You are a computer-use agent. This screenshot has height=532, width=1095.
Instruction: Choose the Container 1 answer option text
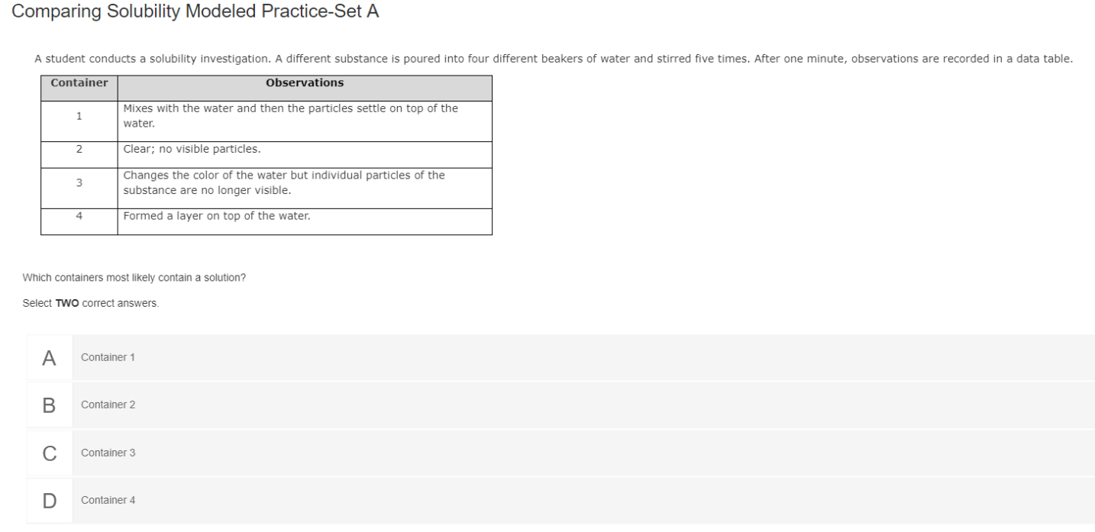point(108,357)
